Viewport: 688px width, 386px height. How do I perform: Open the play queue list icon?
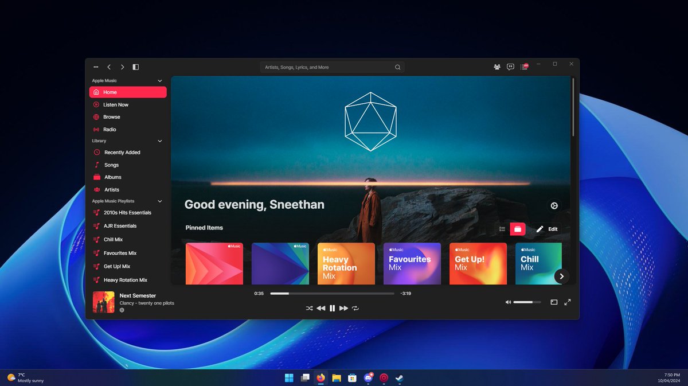click(524, 67)
